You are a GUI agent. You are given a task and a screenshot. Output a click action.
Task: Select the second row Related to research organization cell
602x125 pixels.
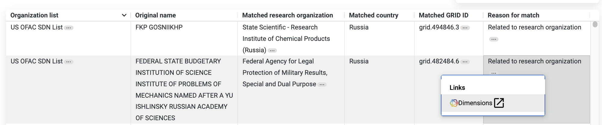(536, 89)
